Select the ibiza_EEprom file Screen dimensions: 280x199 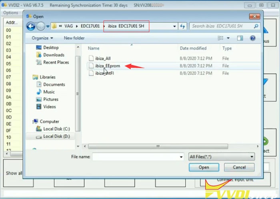point(108,66)
